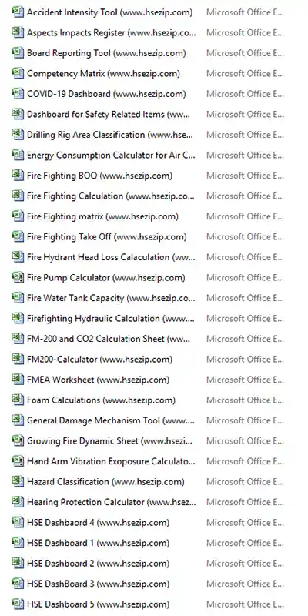Click Hand Arm Vibration Exoposure Calculator name

pos(111,461)
